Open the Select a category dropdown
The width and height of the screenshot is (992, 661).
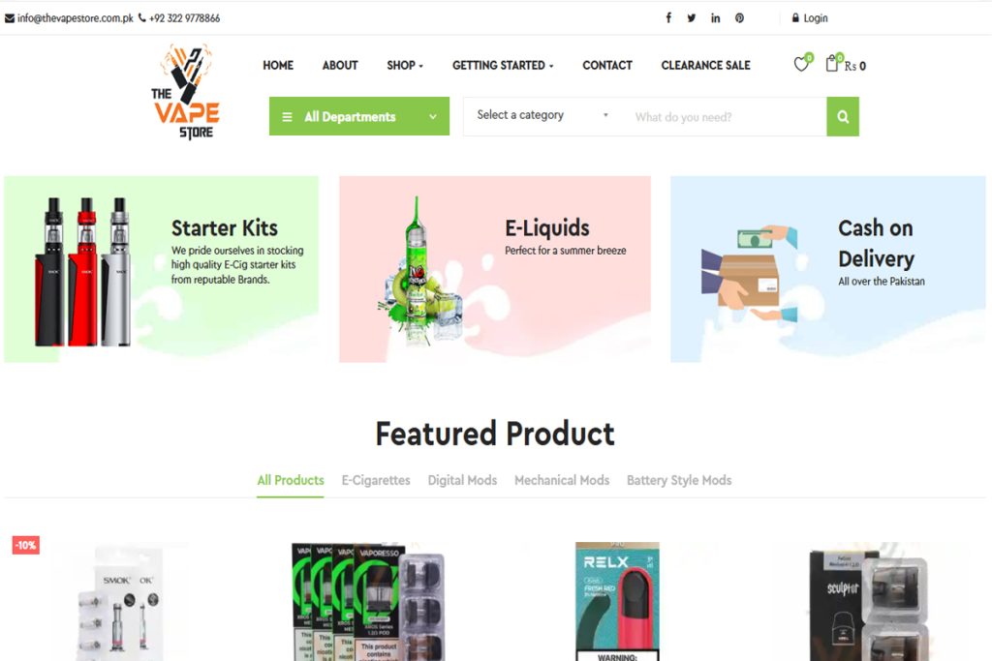tap(542, 115)
